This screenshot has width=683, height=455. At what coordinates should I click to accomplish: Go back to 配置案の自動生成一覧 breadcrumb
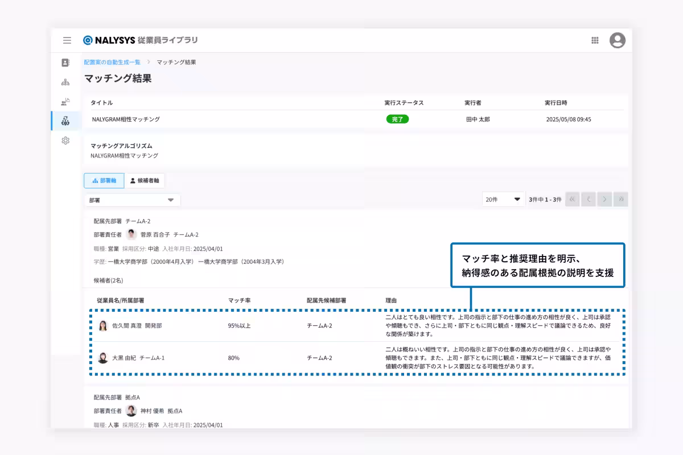point(112,62)
